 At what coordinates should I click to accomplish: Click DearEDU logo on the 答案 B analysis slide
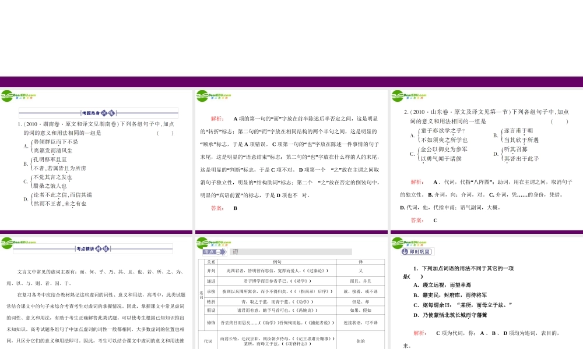coord(213,96)
